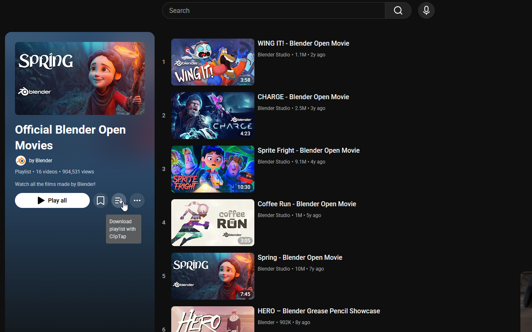This screenshot has width=532, height=332.
Task: Click the 10:30 duration badge on Sprite Fright
Action: coord(244,187)
